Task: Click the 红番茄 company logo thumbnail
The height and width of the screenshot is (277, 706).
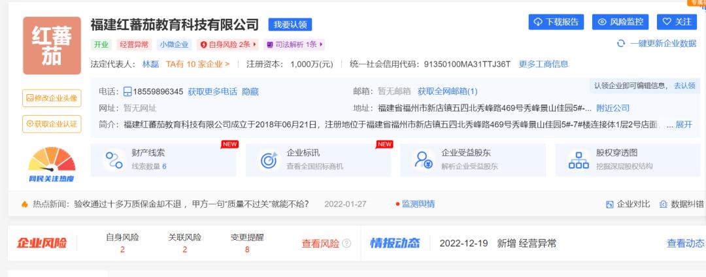Action: [x=52, y=46]
